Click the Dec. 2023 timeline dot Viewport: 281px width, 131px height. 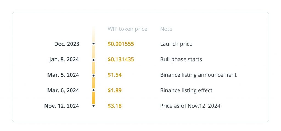(x=94, y=44)
